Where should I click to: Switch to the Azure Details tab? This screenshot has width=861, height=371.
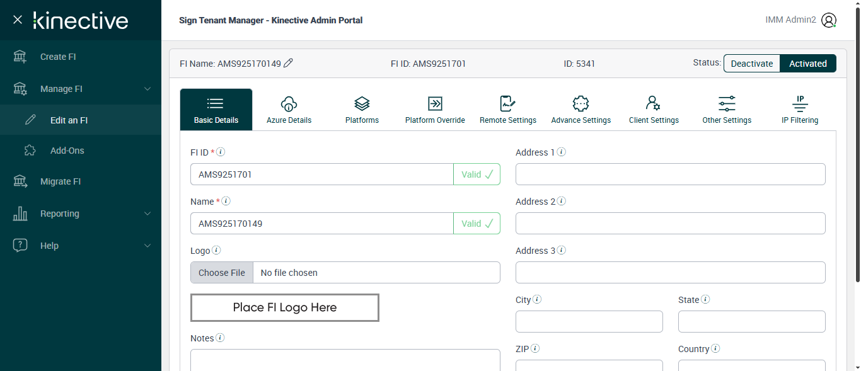click(289, 110)
